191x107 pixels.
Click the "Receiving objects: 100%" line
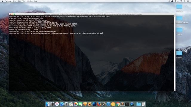tap(42, 26)
